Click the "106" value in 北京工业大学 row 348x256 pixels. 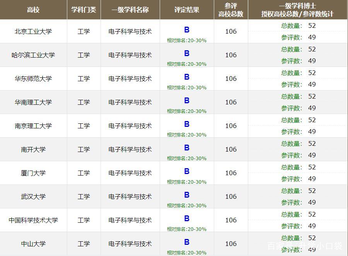pos(231,31)
